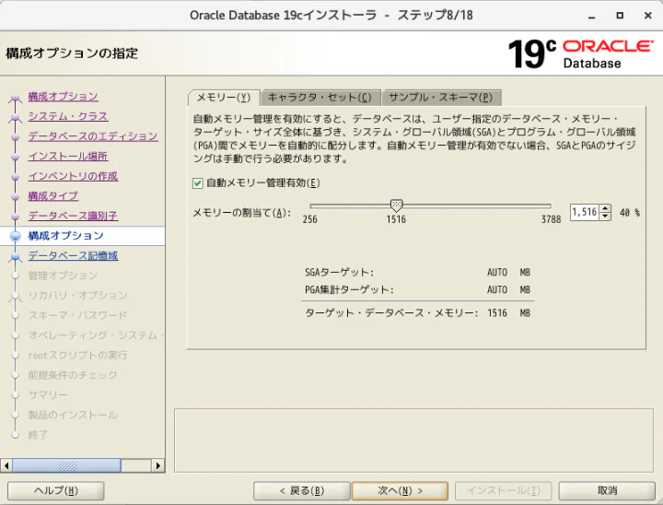Click the 終了 step label
This screenshot has width=663, height=505.
point(38,435)
